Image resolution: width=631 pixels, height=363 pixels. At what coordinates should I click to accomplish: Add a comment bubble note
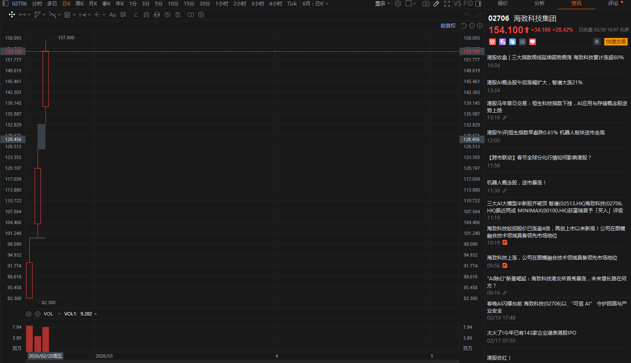[x=123, y=15]
